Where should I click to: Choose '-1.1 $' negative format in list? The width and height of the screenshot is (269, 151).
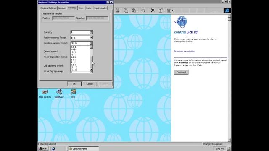point(80,52)
